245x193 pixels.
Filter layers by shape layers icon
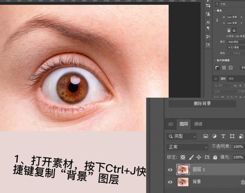[232, 137]
